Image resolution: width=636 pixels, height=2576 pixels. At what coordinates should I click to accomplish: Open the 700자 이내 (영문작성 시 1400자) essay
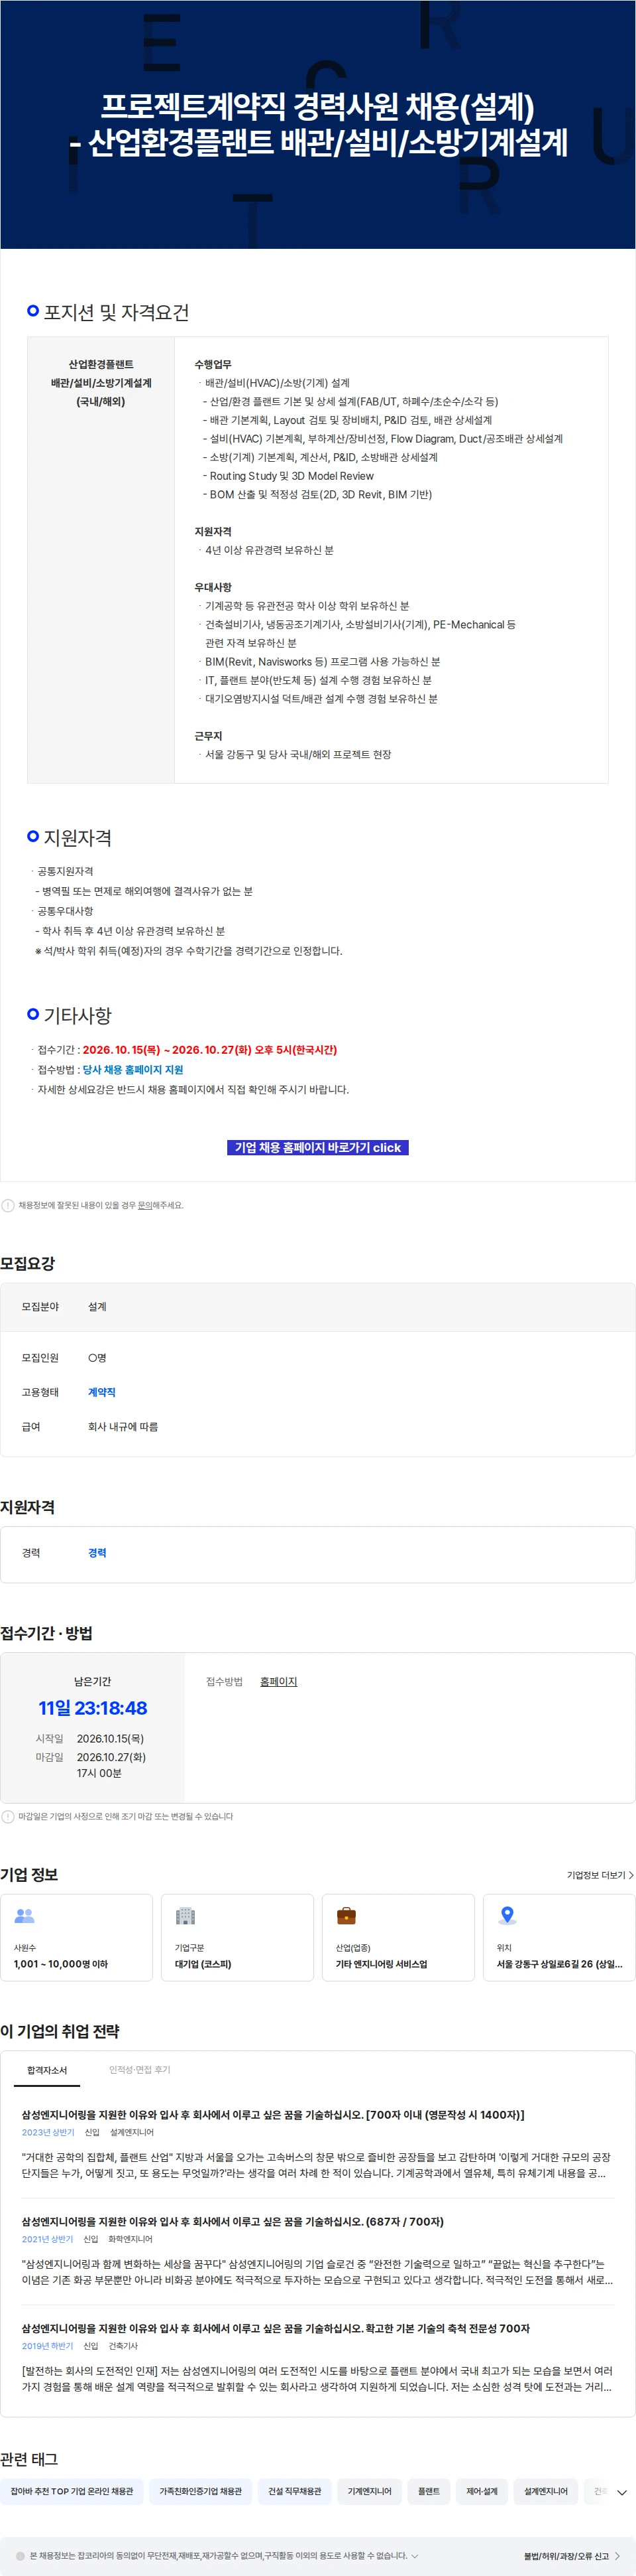click(x=272, y=2115)
